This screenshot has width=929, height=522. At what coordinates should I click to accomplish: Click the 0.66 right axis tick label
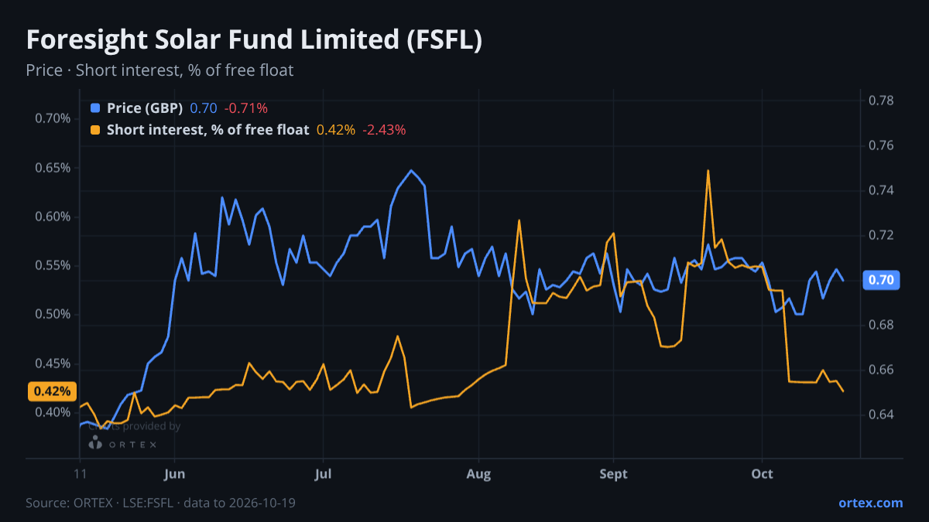(x=882, y=370)
